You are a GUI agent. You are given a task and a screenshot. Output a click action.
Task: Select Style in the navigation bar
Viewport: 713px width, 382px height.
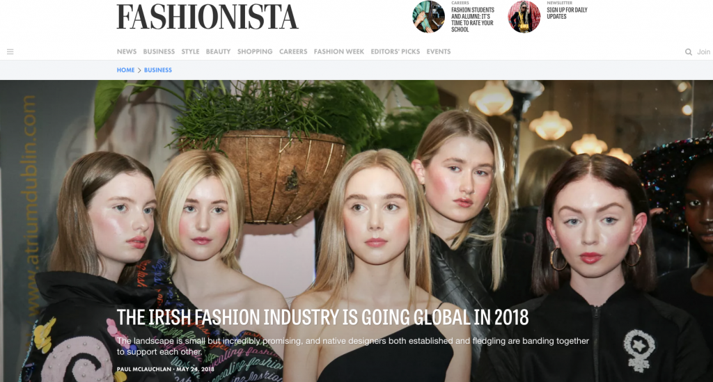coord(190,51)
